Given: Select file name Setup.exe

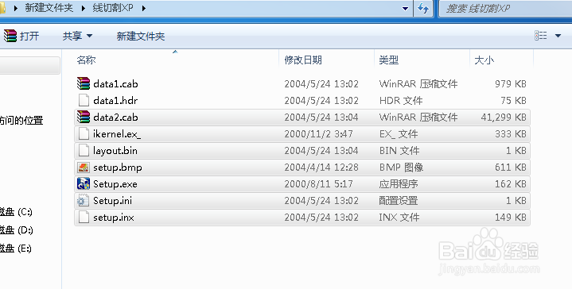Looking at the screenshot, I should [x=115, y=184].
